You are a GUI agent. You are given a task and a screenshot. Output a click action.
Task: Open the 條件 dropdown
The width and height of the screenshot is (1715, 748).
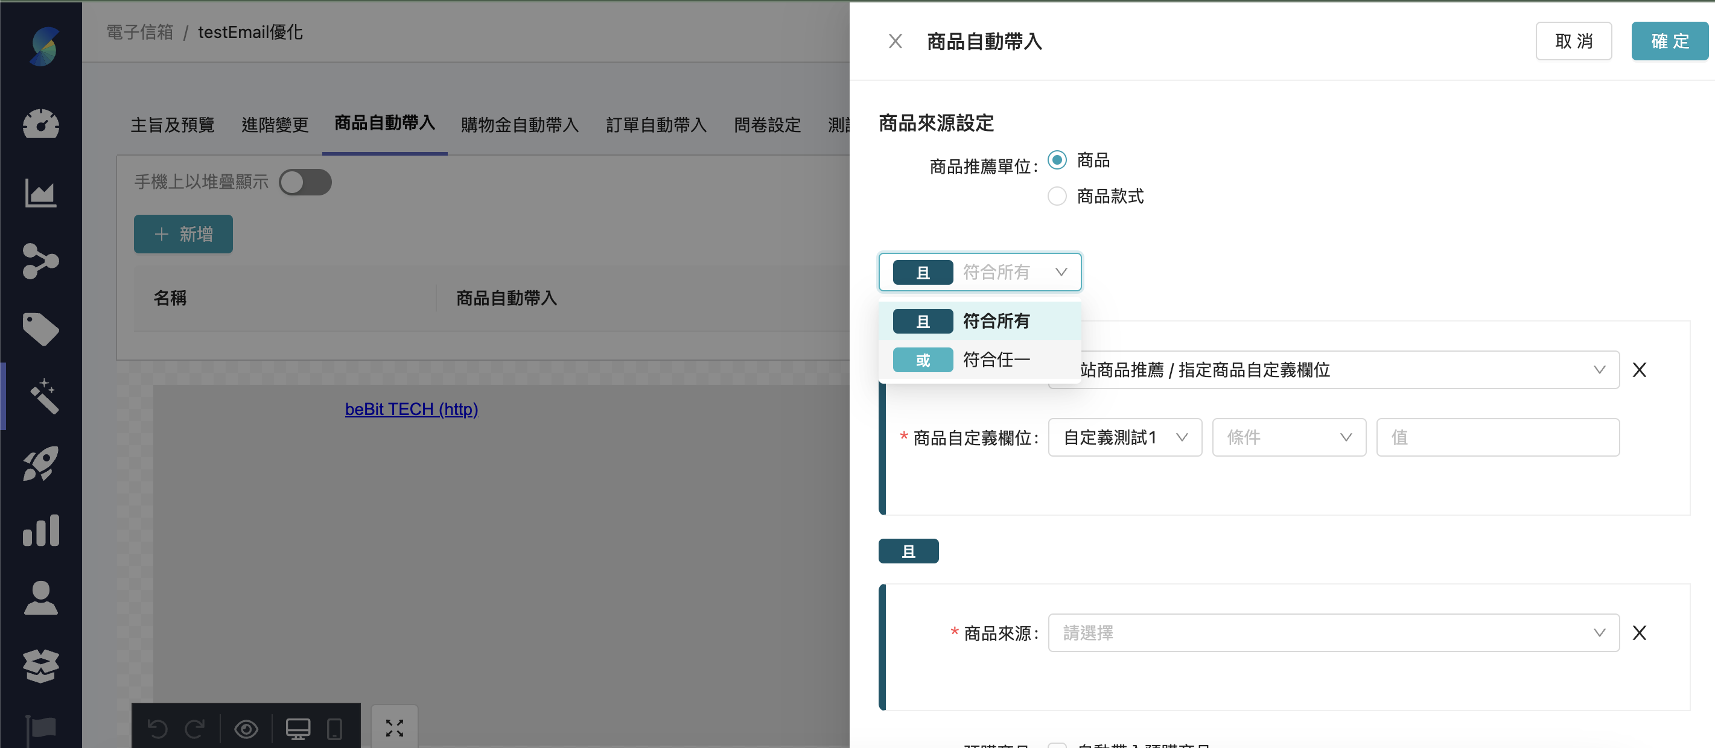click(x=1289, y=437)
